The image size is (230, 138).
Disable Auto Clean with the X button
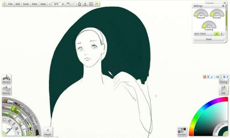pyautogui.click(x=221, y=34)
